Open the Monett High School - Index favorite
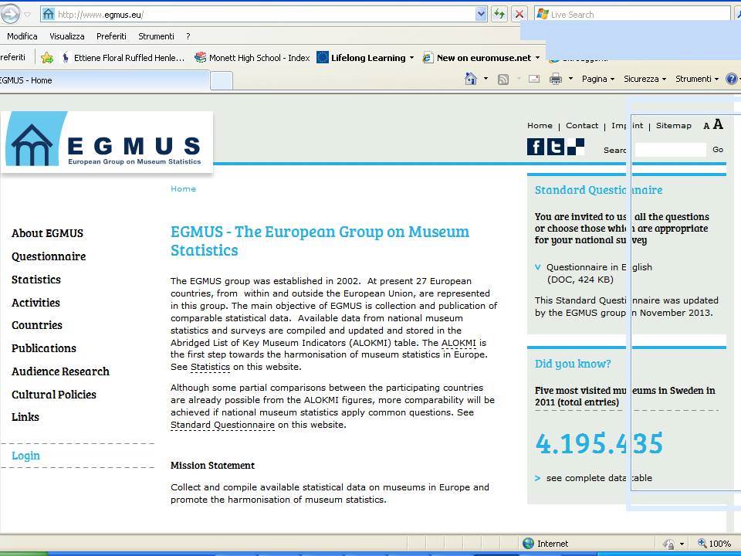The height and width of the screenshot is (556, 741). tap(252, 58)
